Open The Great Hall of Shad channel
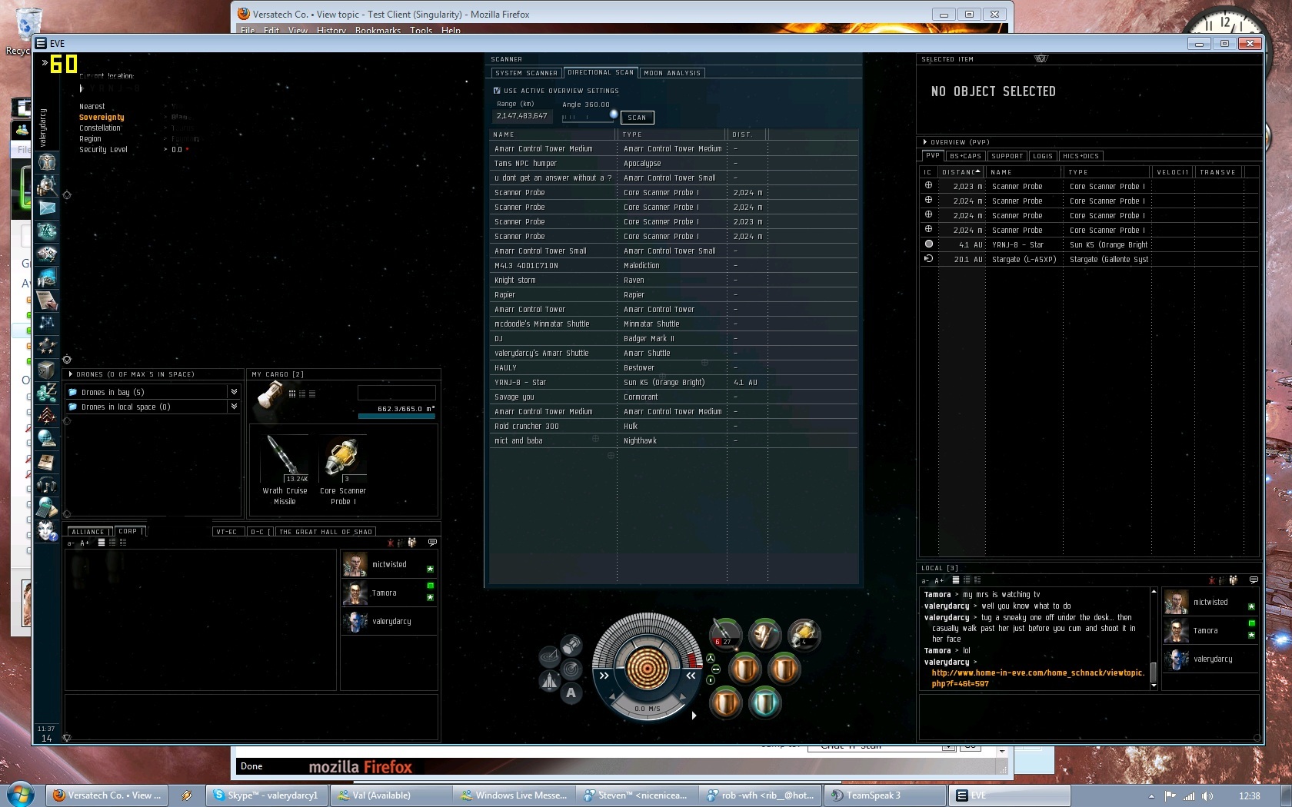 click(325, 532)
